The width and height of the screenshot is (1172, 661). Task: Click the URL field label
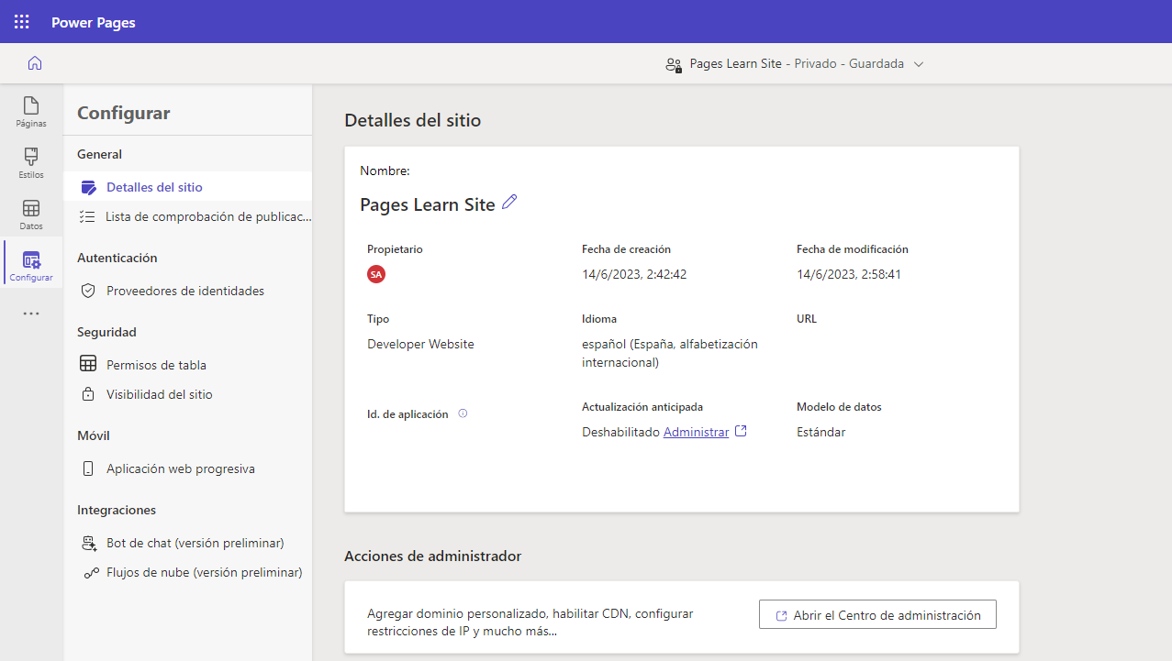click(807, 319)
